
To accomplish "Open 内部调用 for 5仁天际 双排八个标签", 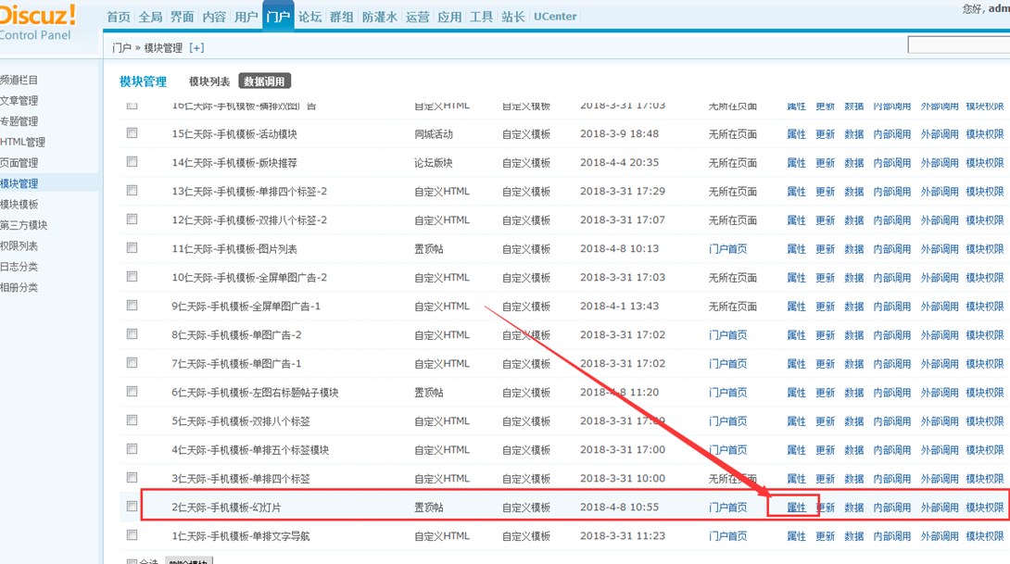I will (x=892, y=421).
